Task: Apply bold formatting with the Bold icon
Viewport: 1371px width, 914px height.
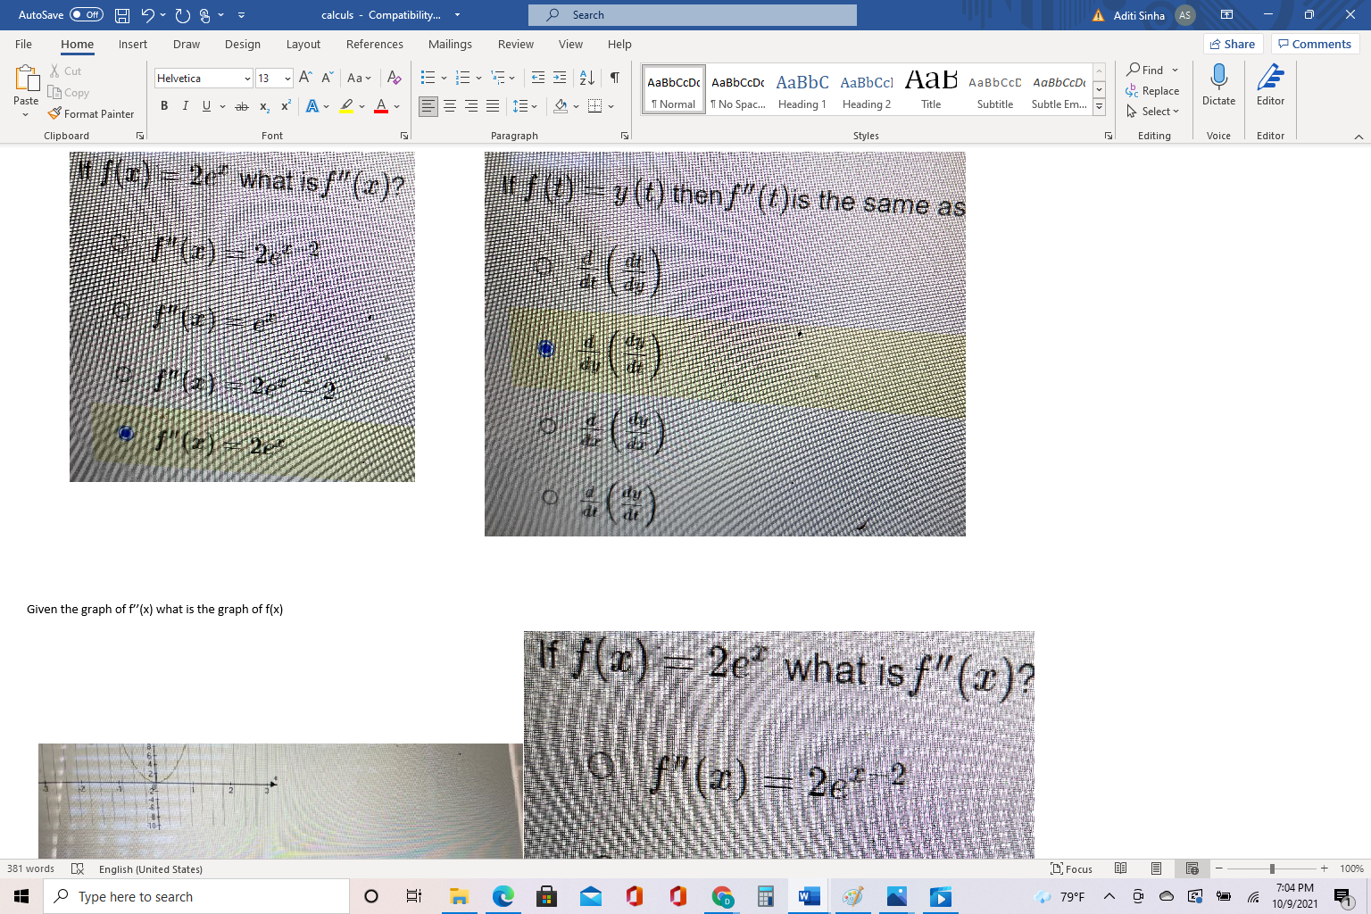Action: [164, 105]
